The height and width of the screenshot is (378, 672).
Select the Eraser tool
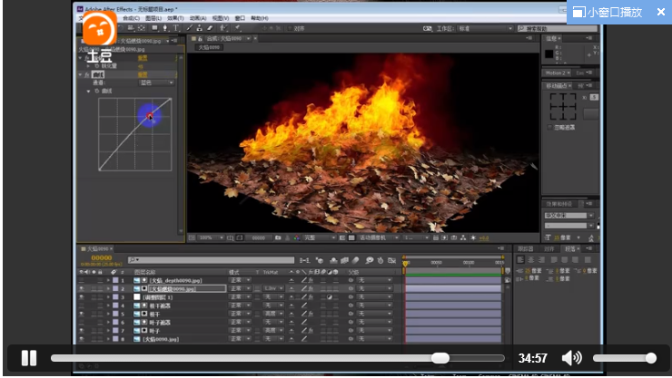210,28
